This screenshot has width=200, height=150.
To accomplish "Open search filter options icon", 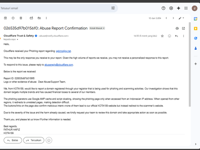I will pyautogui.click(x=113, y=8).
